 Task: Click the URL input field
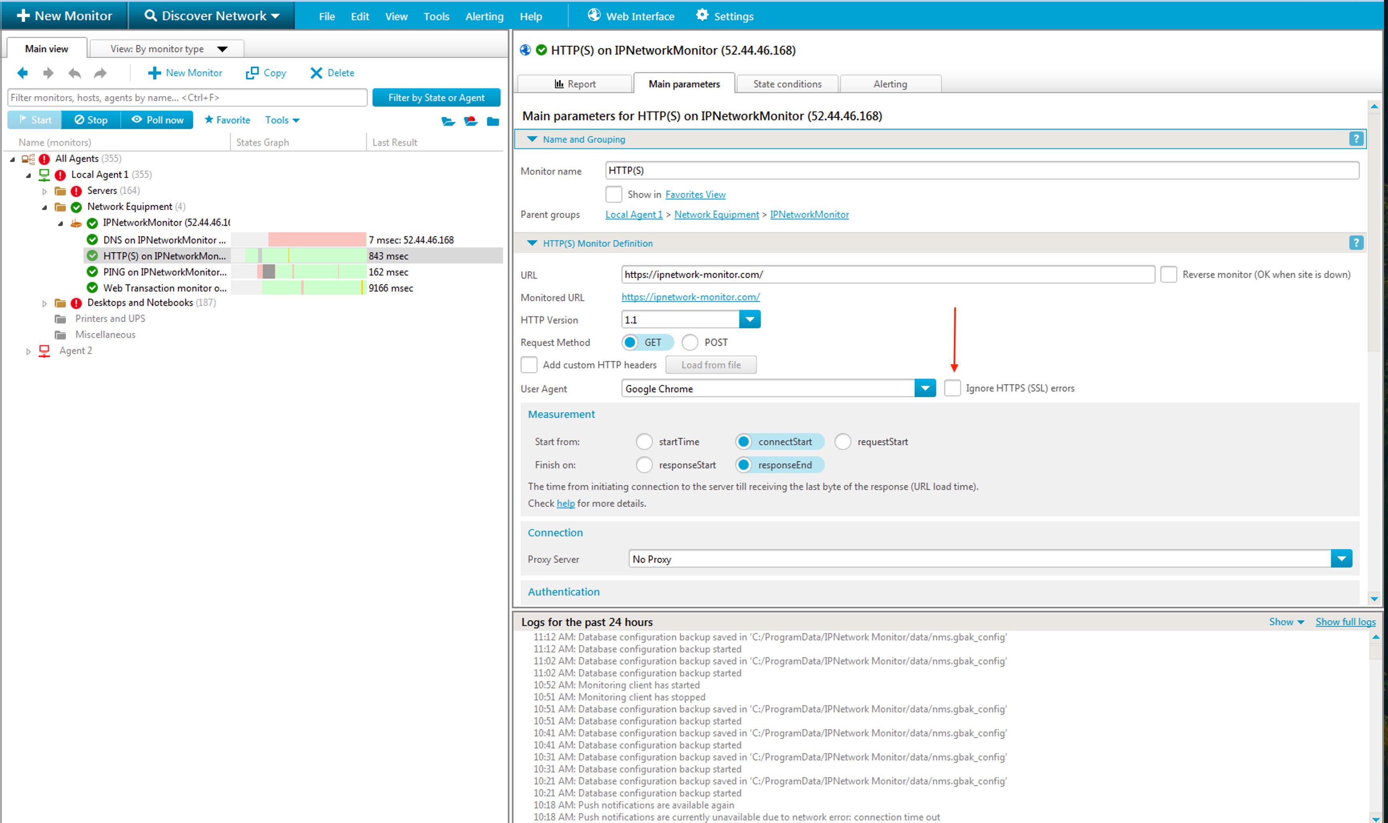coord(887,275)
